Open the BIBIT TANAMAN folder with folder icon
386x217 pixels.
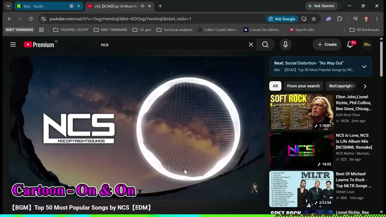pyautogui.click(x=110, y=30)
